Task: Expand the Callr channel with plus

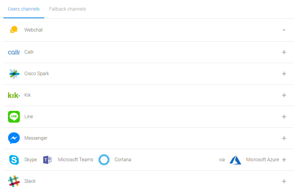Action: click(x=284, y=52)
